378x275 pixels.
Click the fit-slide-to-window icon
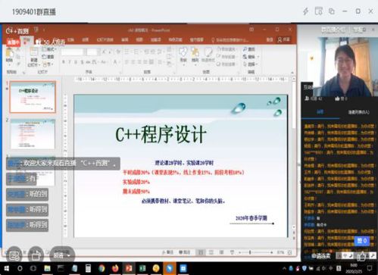pos(289,252)
